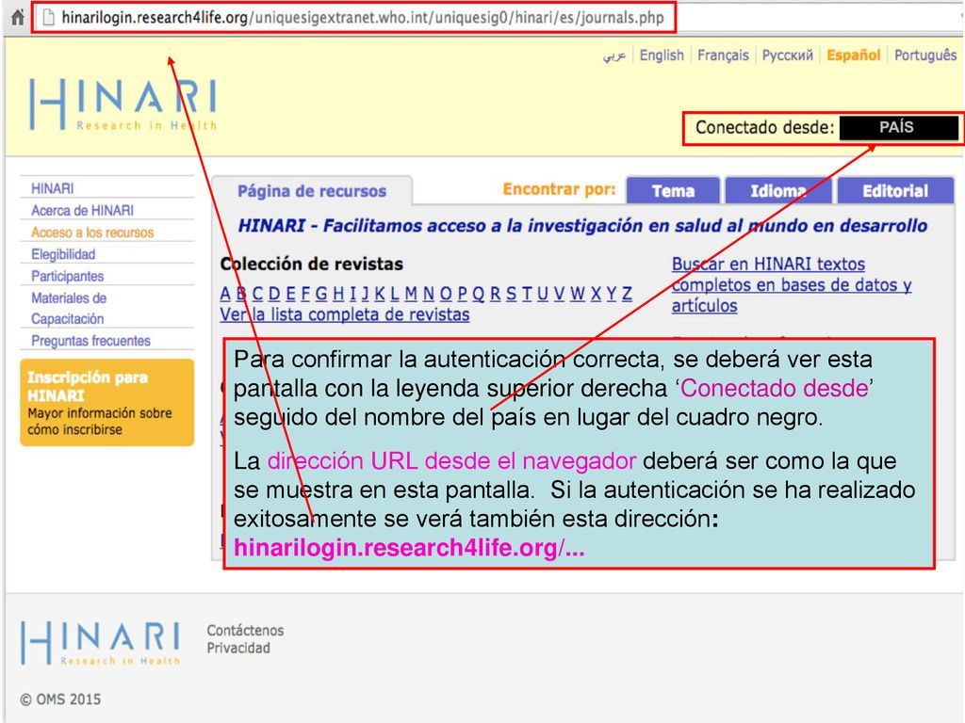Find by Idioma tab
The width and height of the screenshot is (965, 723).
[778, 190]
